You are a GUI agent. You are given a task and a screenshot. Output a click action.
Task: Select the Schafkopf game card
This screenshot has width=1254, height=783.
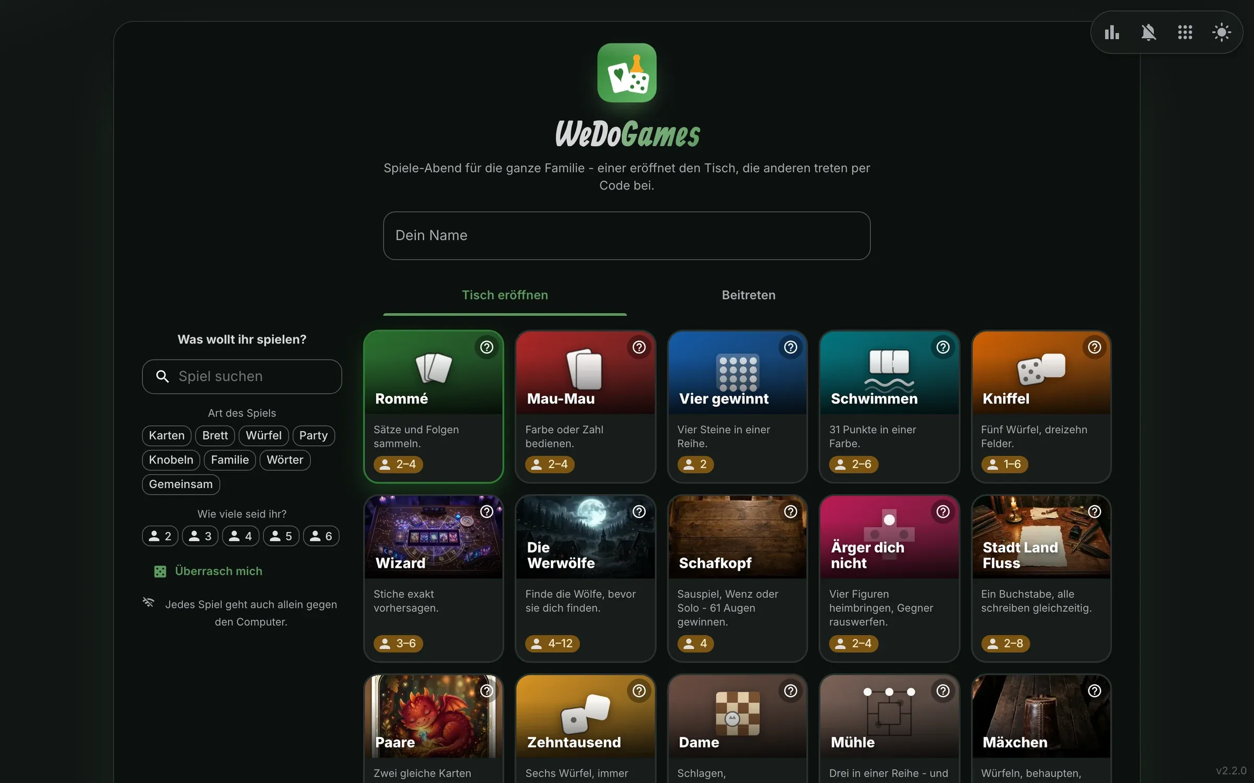coord(737,578)
